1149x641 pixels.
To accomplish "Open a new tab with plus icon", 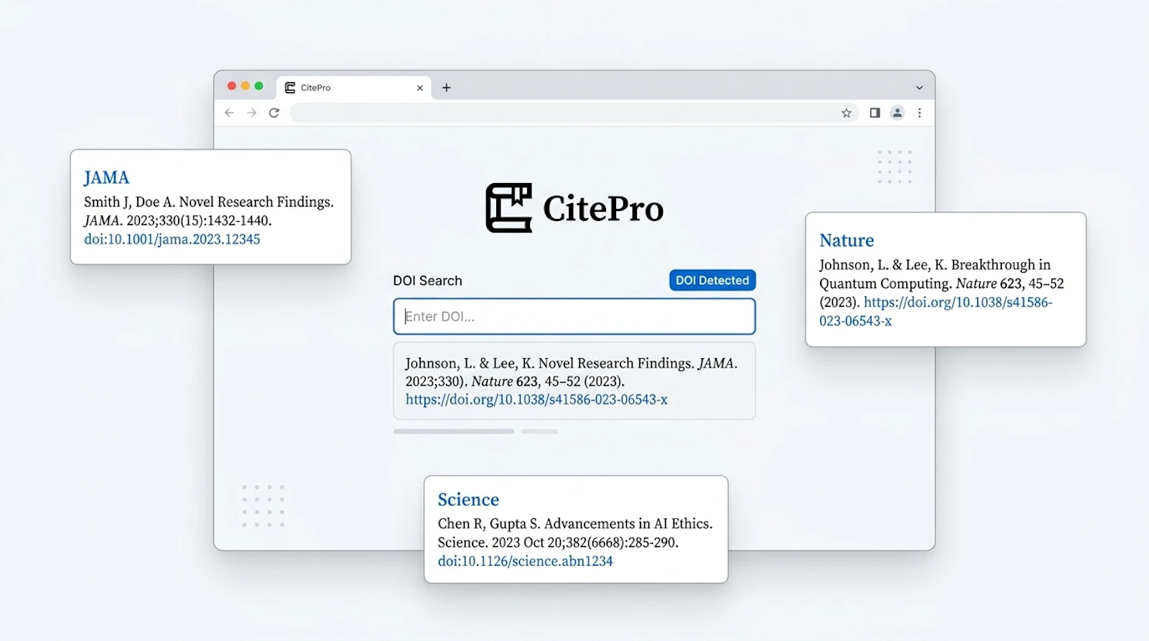I will [x=446, y=88].
